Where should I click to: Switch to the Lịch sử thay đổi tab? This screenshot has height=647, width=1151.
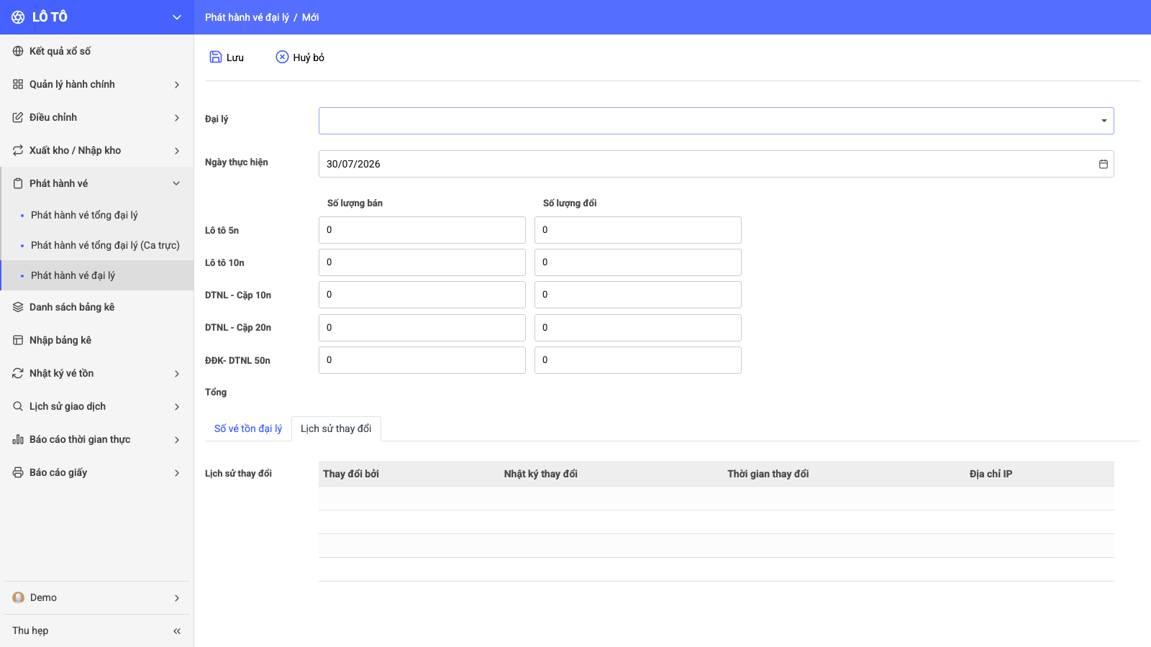[x=336, y=428]
